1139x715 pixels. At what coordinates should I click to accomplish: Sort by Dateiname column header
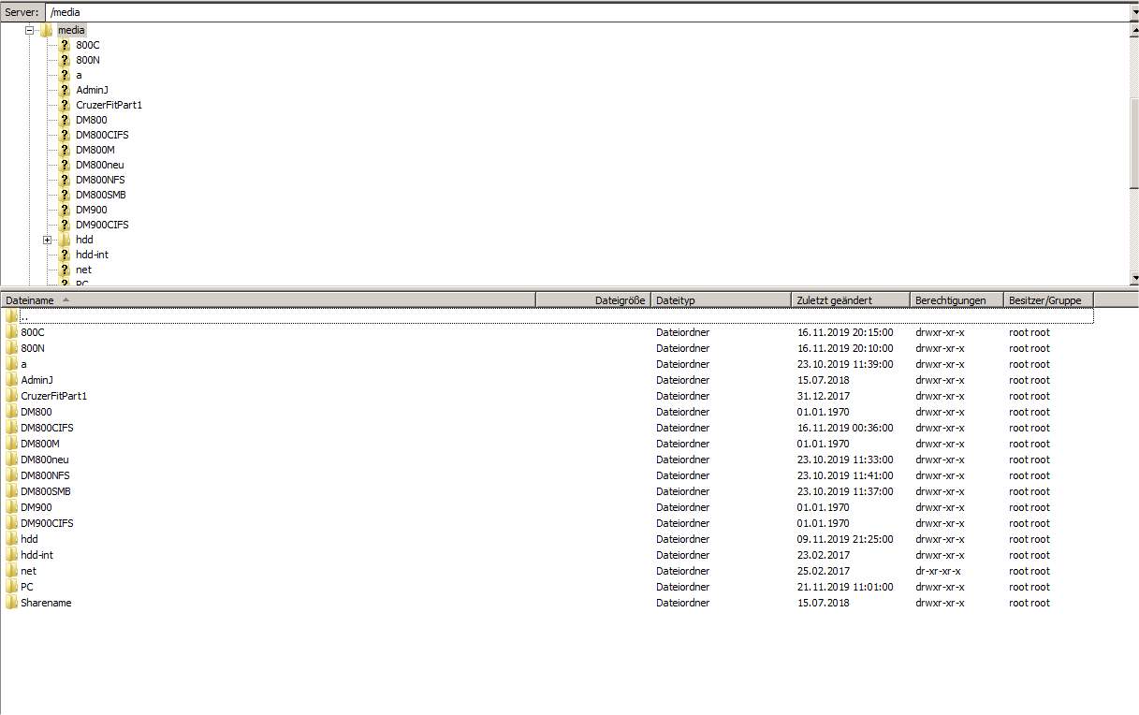pyautogui.click(x=30, y=300)
